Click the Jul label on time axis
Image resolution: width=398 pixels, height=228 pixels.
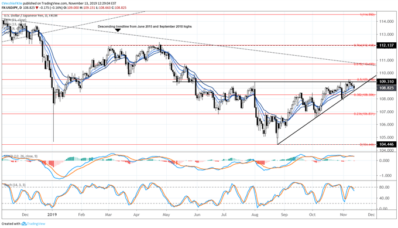pos(224,215)
